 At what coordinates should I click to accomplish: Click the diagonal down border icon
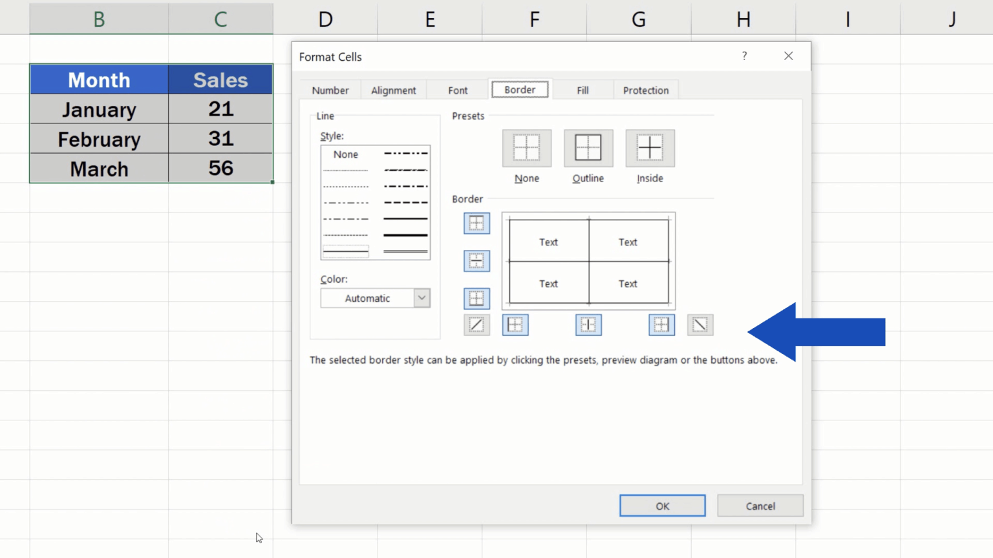(x=701, y=325)
